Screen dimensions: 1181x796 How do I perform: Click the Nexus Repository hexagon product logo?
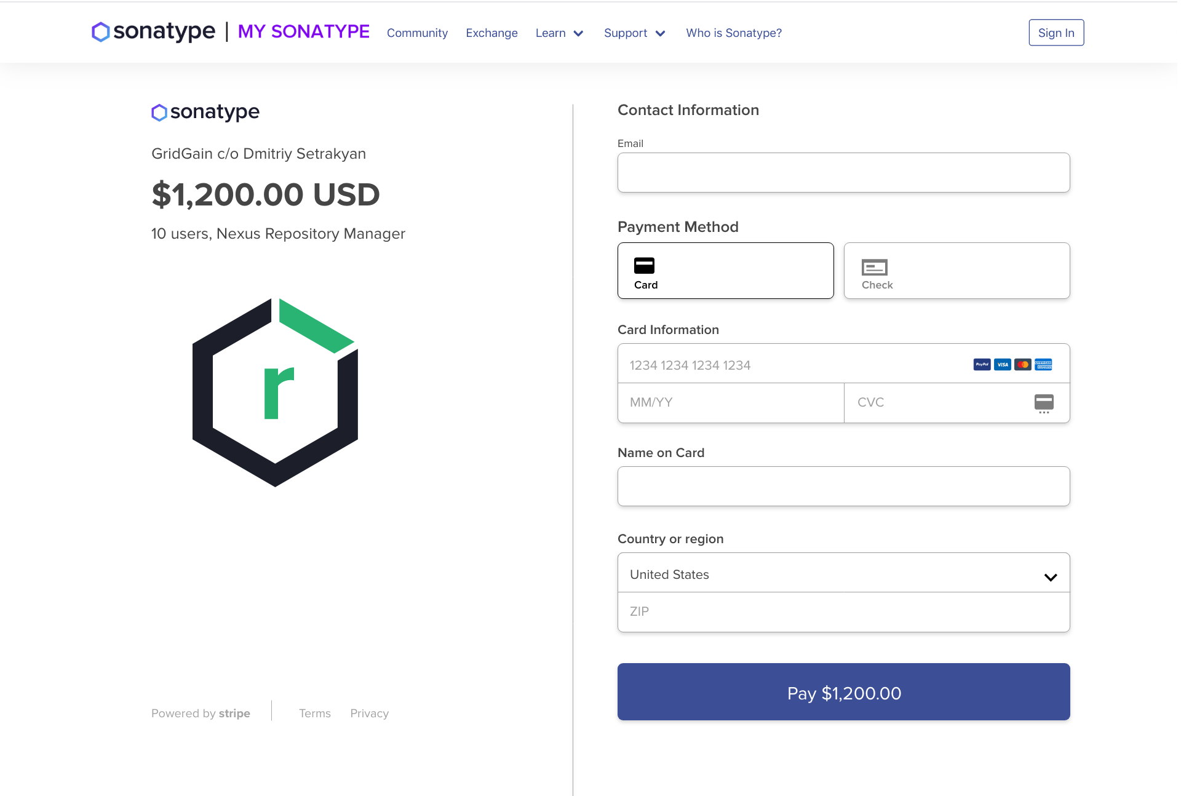tap(275, 392)
